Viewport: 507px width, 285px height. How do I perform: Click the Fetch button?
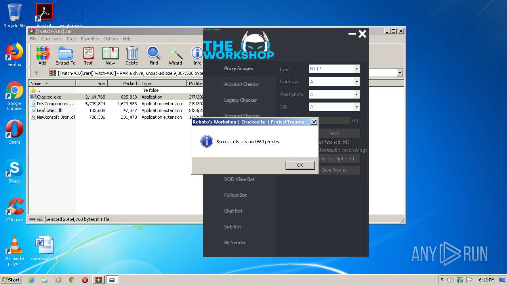click(338, 133)
